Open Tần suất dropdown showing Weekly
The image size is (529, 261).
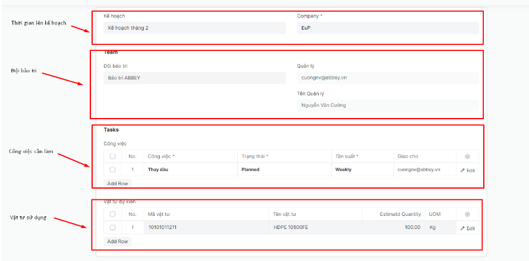tap(362, 170)
